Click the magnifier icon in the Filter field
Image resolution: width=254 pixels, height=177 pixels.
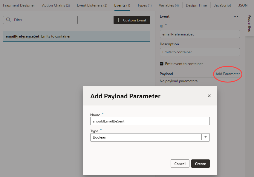pyautogui.click(x=8, y=20)
